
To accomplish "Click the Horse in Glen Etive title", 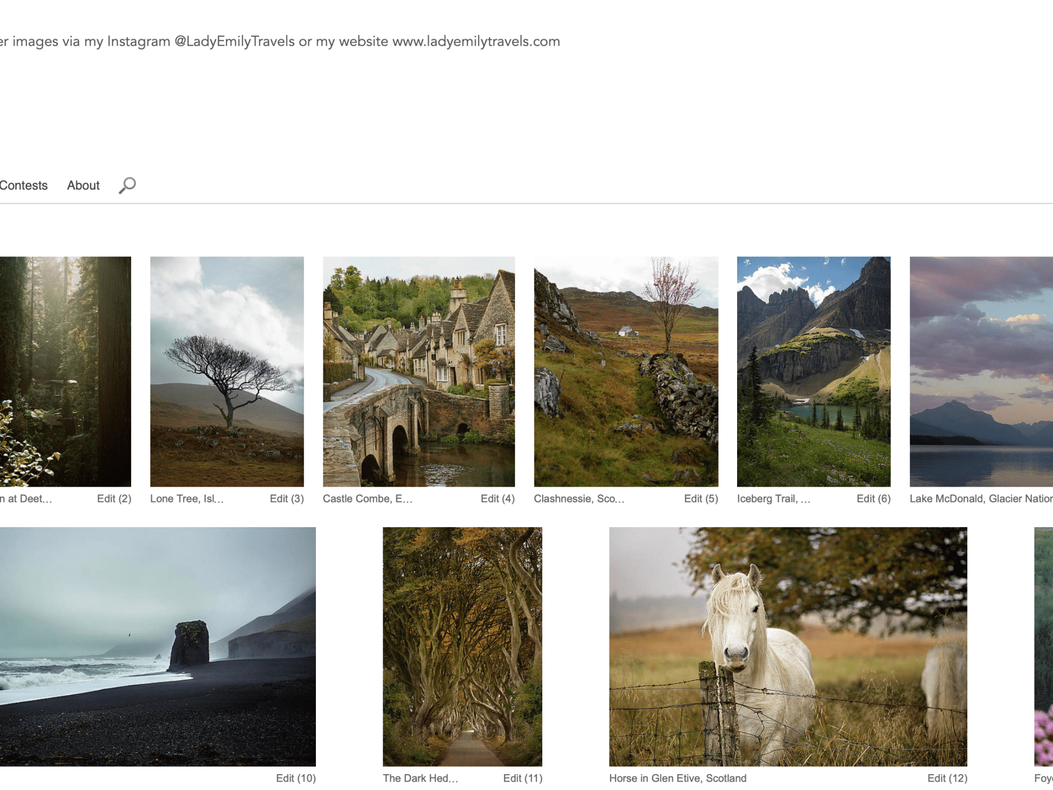I will 678,778.
